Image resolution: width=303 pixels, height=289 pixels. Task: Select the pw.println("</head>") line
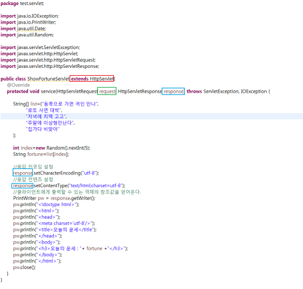(x=38, y=236)
